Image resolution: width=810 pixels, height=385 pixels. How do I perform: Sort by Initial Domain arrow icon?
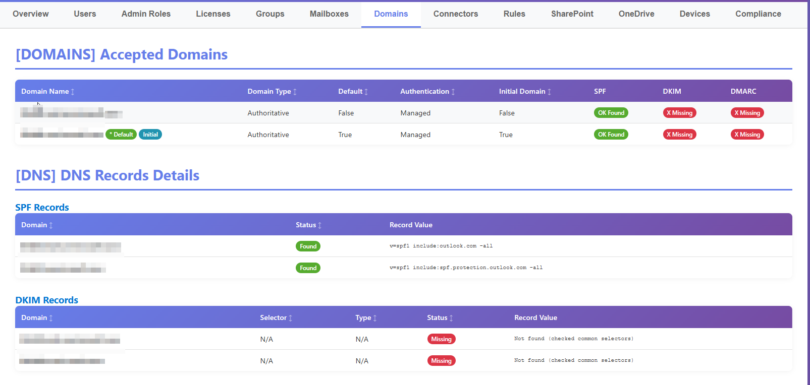point(549,92)
